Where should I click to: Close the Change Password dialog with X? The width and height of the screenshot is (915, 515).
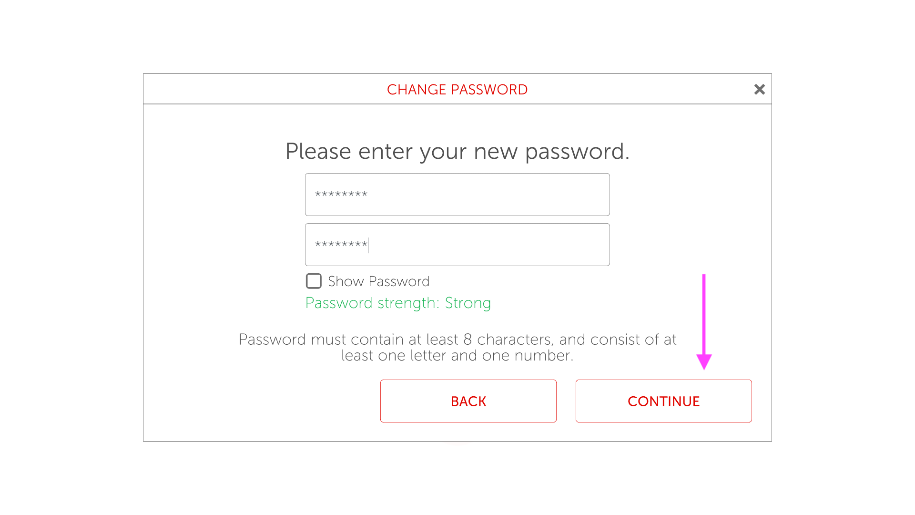[x=759, y=89]
